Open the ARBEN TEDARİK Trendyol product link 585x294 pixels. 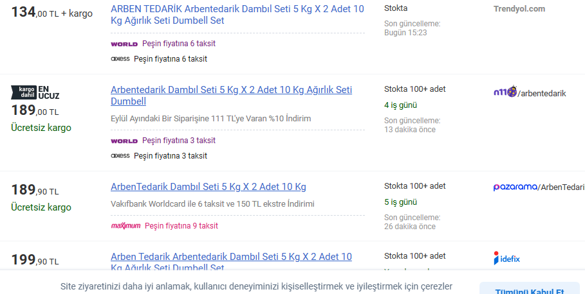pos(237,15)
